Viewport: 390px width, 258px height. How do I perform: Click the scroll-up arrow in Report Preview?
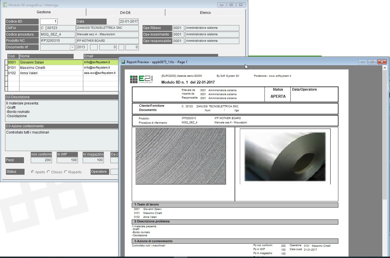tap(385, 68)
